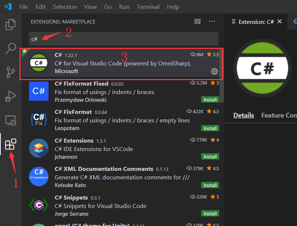Install C# Extensions by jchannon
This screenshot has height=226, width=297.
click(210, 157)
